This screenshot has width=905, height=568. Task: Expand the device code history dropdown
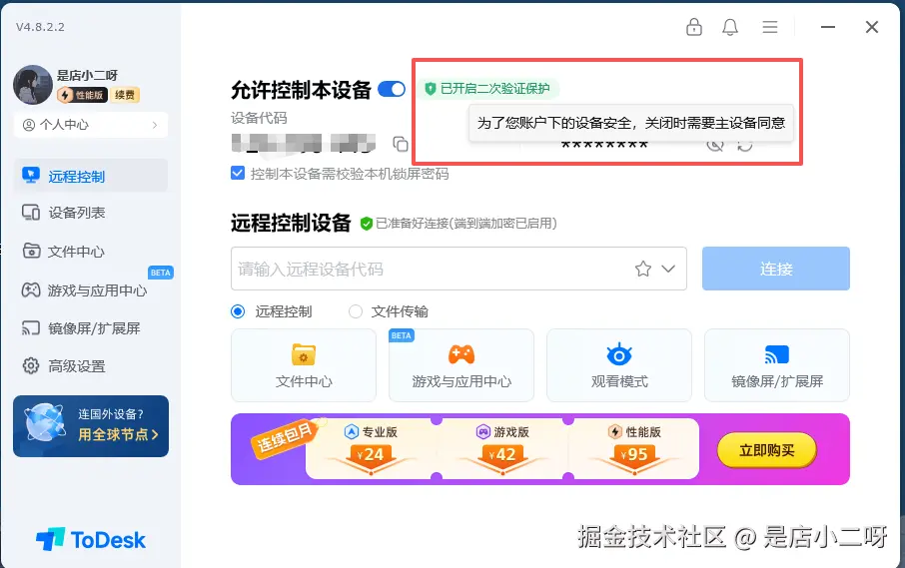668,269
